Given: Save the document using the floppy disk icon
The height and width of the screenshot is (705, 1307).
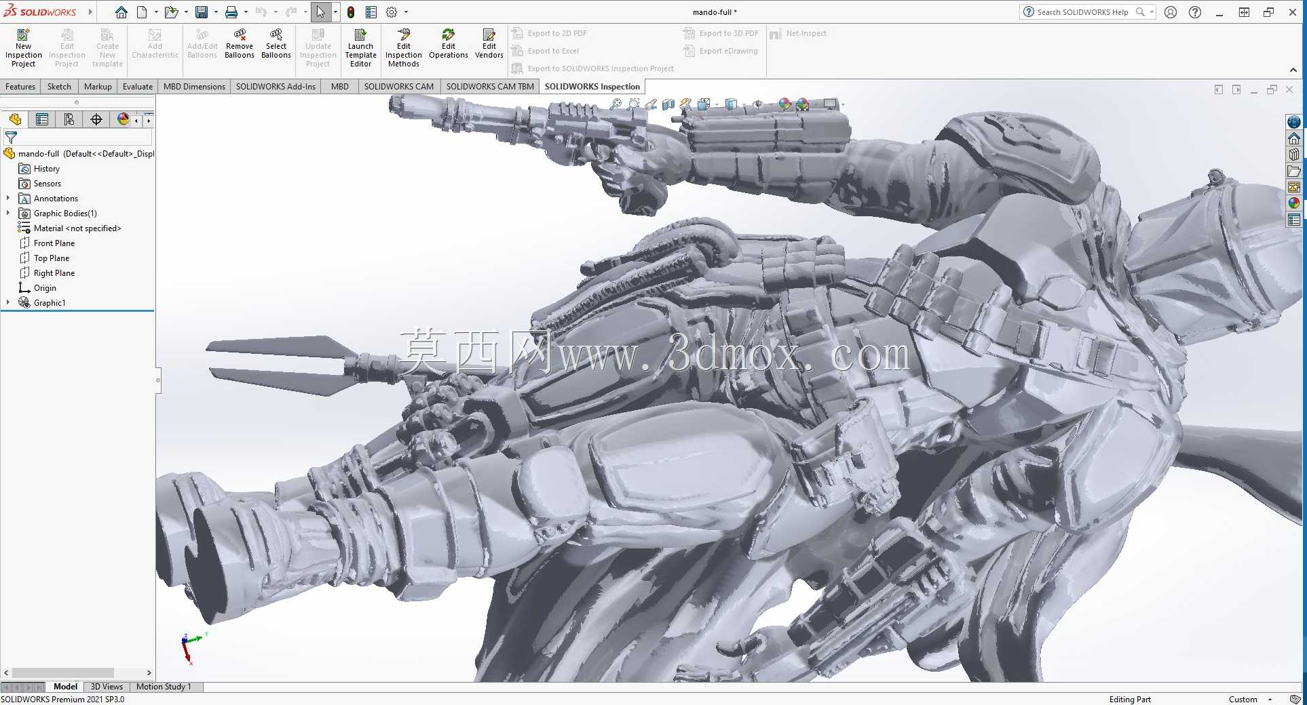Looking at the screenshot, I should coord(202,12).
